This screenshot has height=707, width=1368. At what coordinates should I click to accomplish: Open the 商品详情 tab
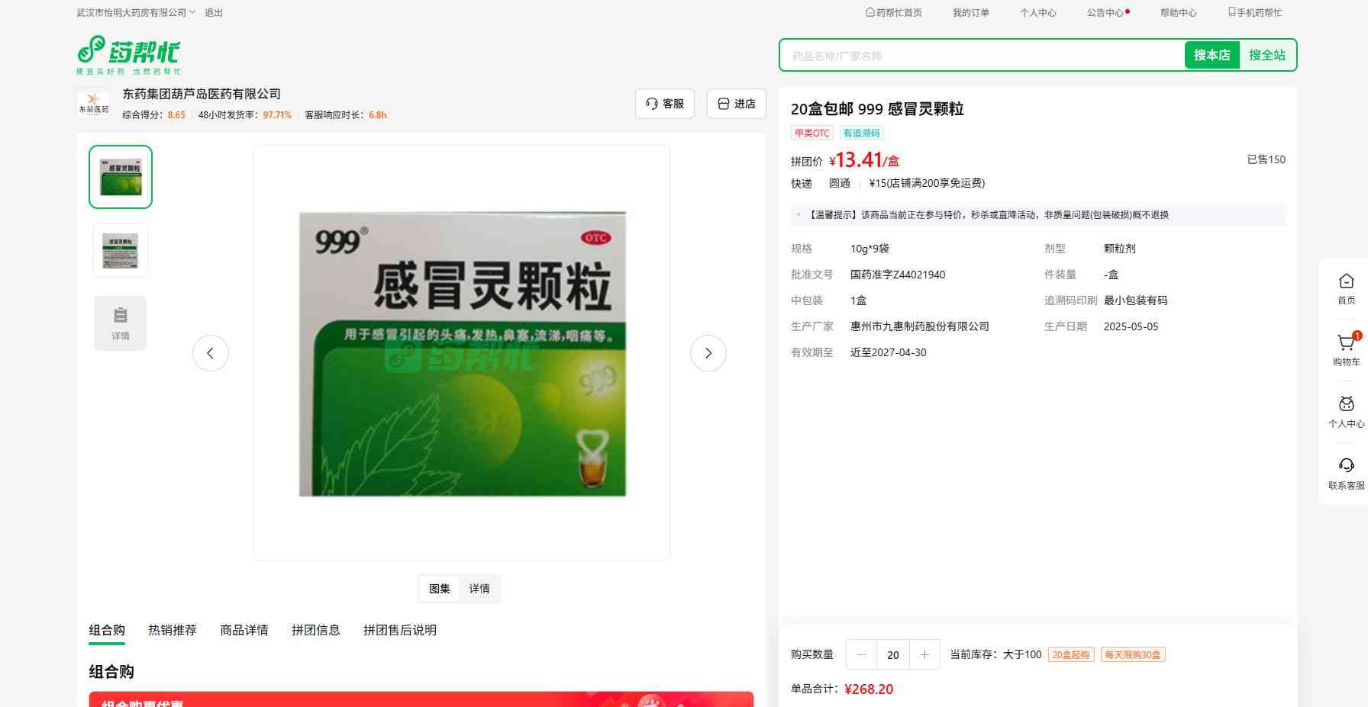coord(244,630)
